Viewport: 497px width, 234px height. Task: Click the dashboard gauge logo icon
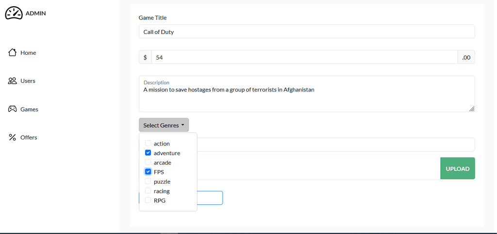click(x=14, y=13)
